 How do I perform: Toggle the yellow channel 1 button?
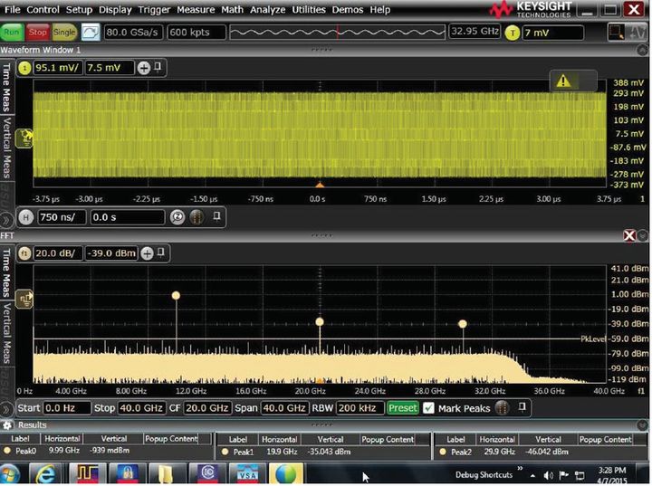pyautogui.click(x=24, y=68)
